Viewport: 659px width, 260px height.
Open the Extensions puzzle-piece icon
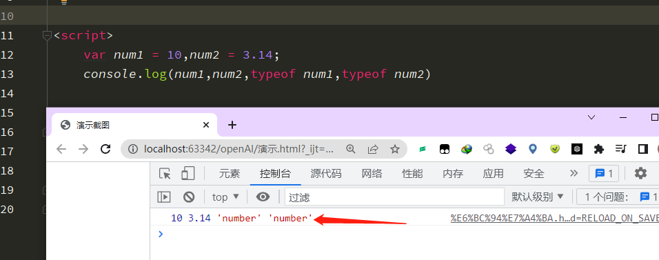[599, 148]
